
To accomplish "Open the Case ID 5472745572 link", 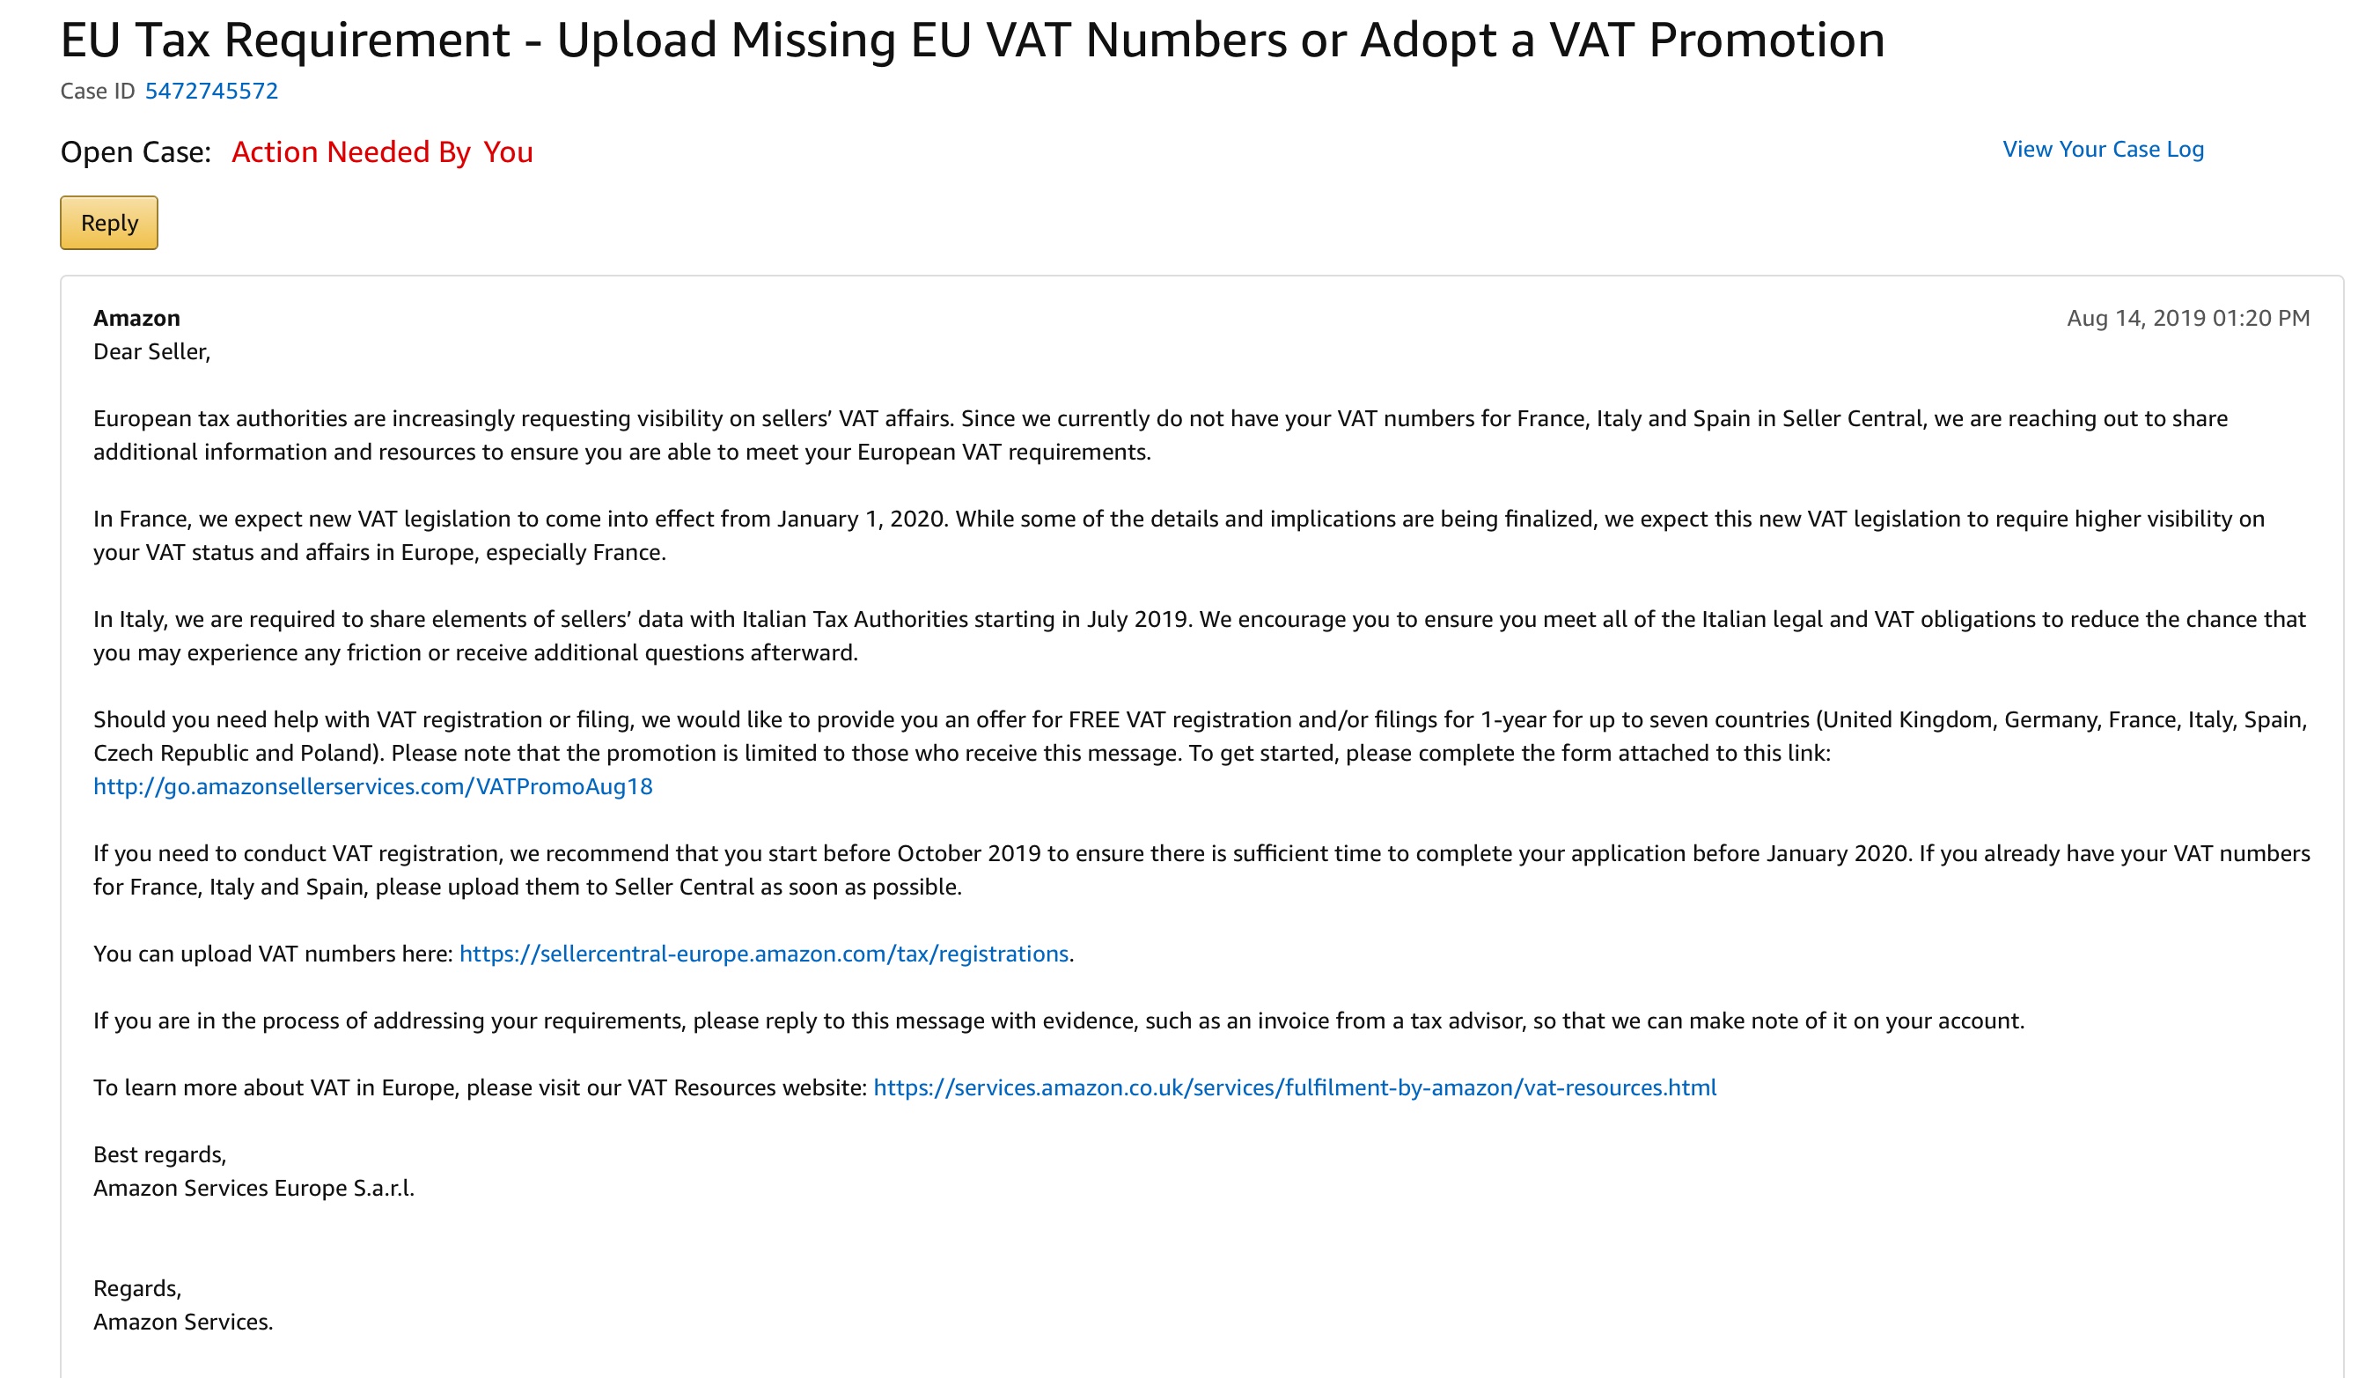I will (x=211, y=92).
